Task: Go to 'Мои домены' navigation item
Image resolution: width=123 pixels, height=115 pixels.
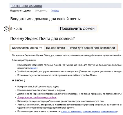Action: [41, 11]
